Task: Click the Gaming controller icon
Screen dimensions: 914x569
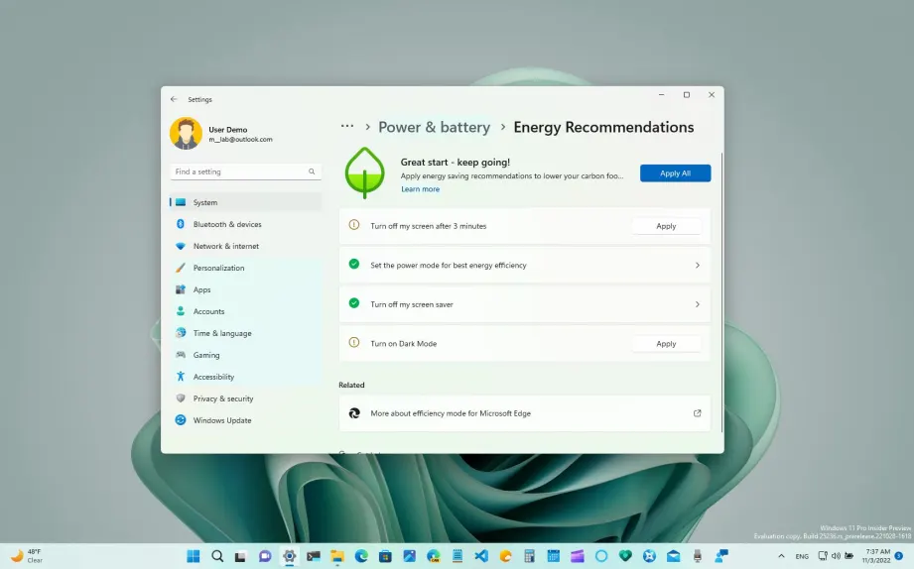Action: 181,355
